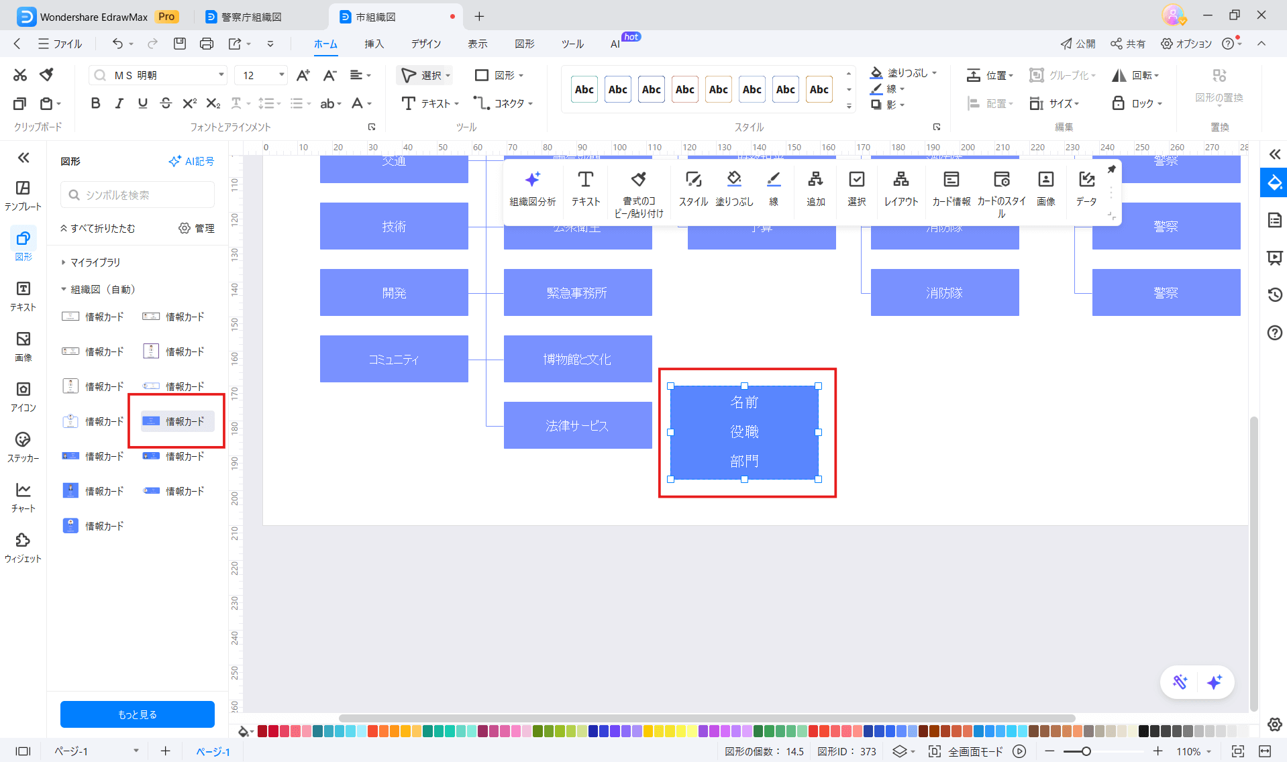Pick the black color swatch in palette
This screenshot has height=762, width=1287.
tap(1143, 731)
